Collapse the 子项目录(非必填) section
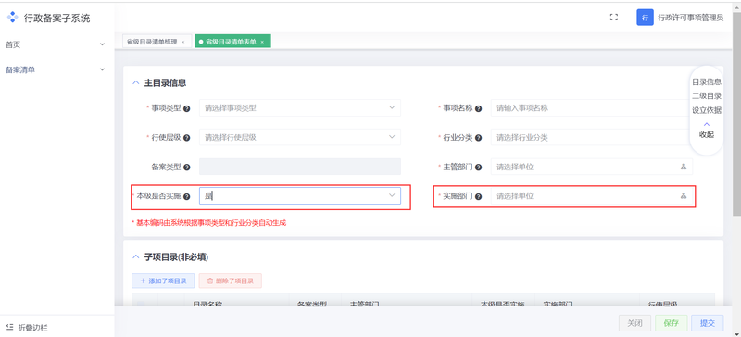The image size is (741, 337). 135,257
